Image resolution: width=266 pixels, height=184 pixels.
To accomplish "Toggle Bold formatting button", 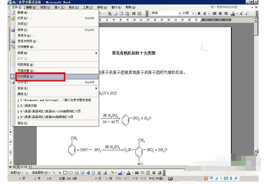I will tap(199, 14).
